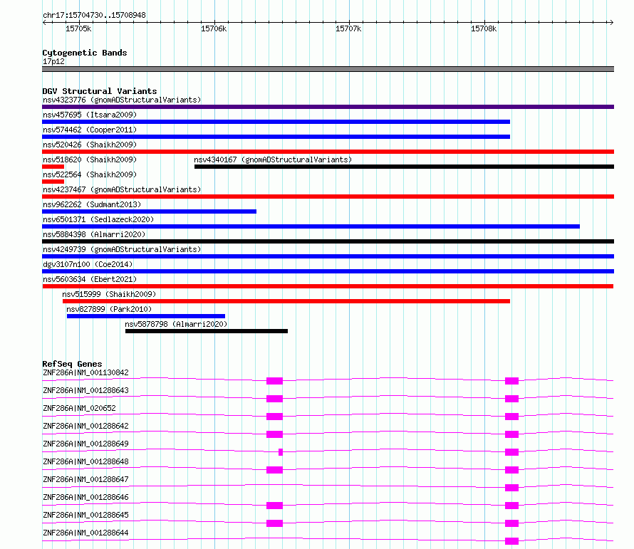Click the small NM_001288649 first exon box
634x549 pixels.
tap(281, 452)
